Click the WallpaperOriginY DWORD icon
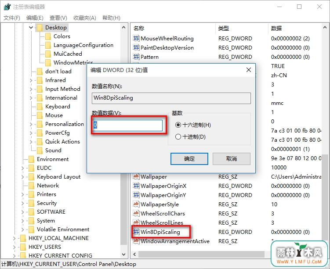The width and height of the screenshot is (330, 269). [136, 195]
